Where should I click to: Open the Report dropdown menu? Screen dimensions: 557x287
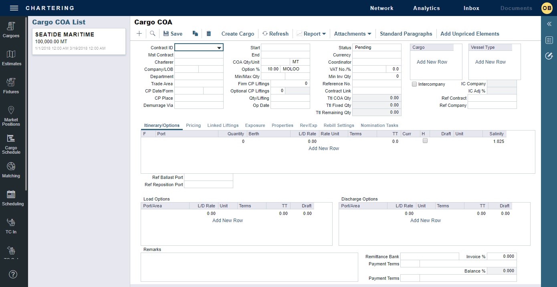[311, 34]
